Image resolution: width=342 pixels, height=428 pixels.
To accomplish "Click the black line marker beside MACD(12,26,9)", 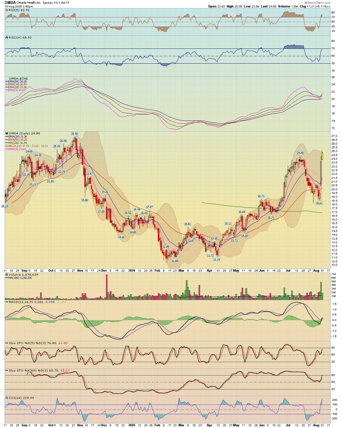I will coord(7,302).
